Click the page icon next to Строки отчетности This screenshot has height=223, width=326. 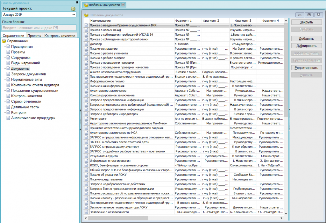8,101
